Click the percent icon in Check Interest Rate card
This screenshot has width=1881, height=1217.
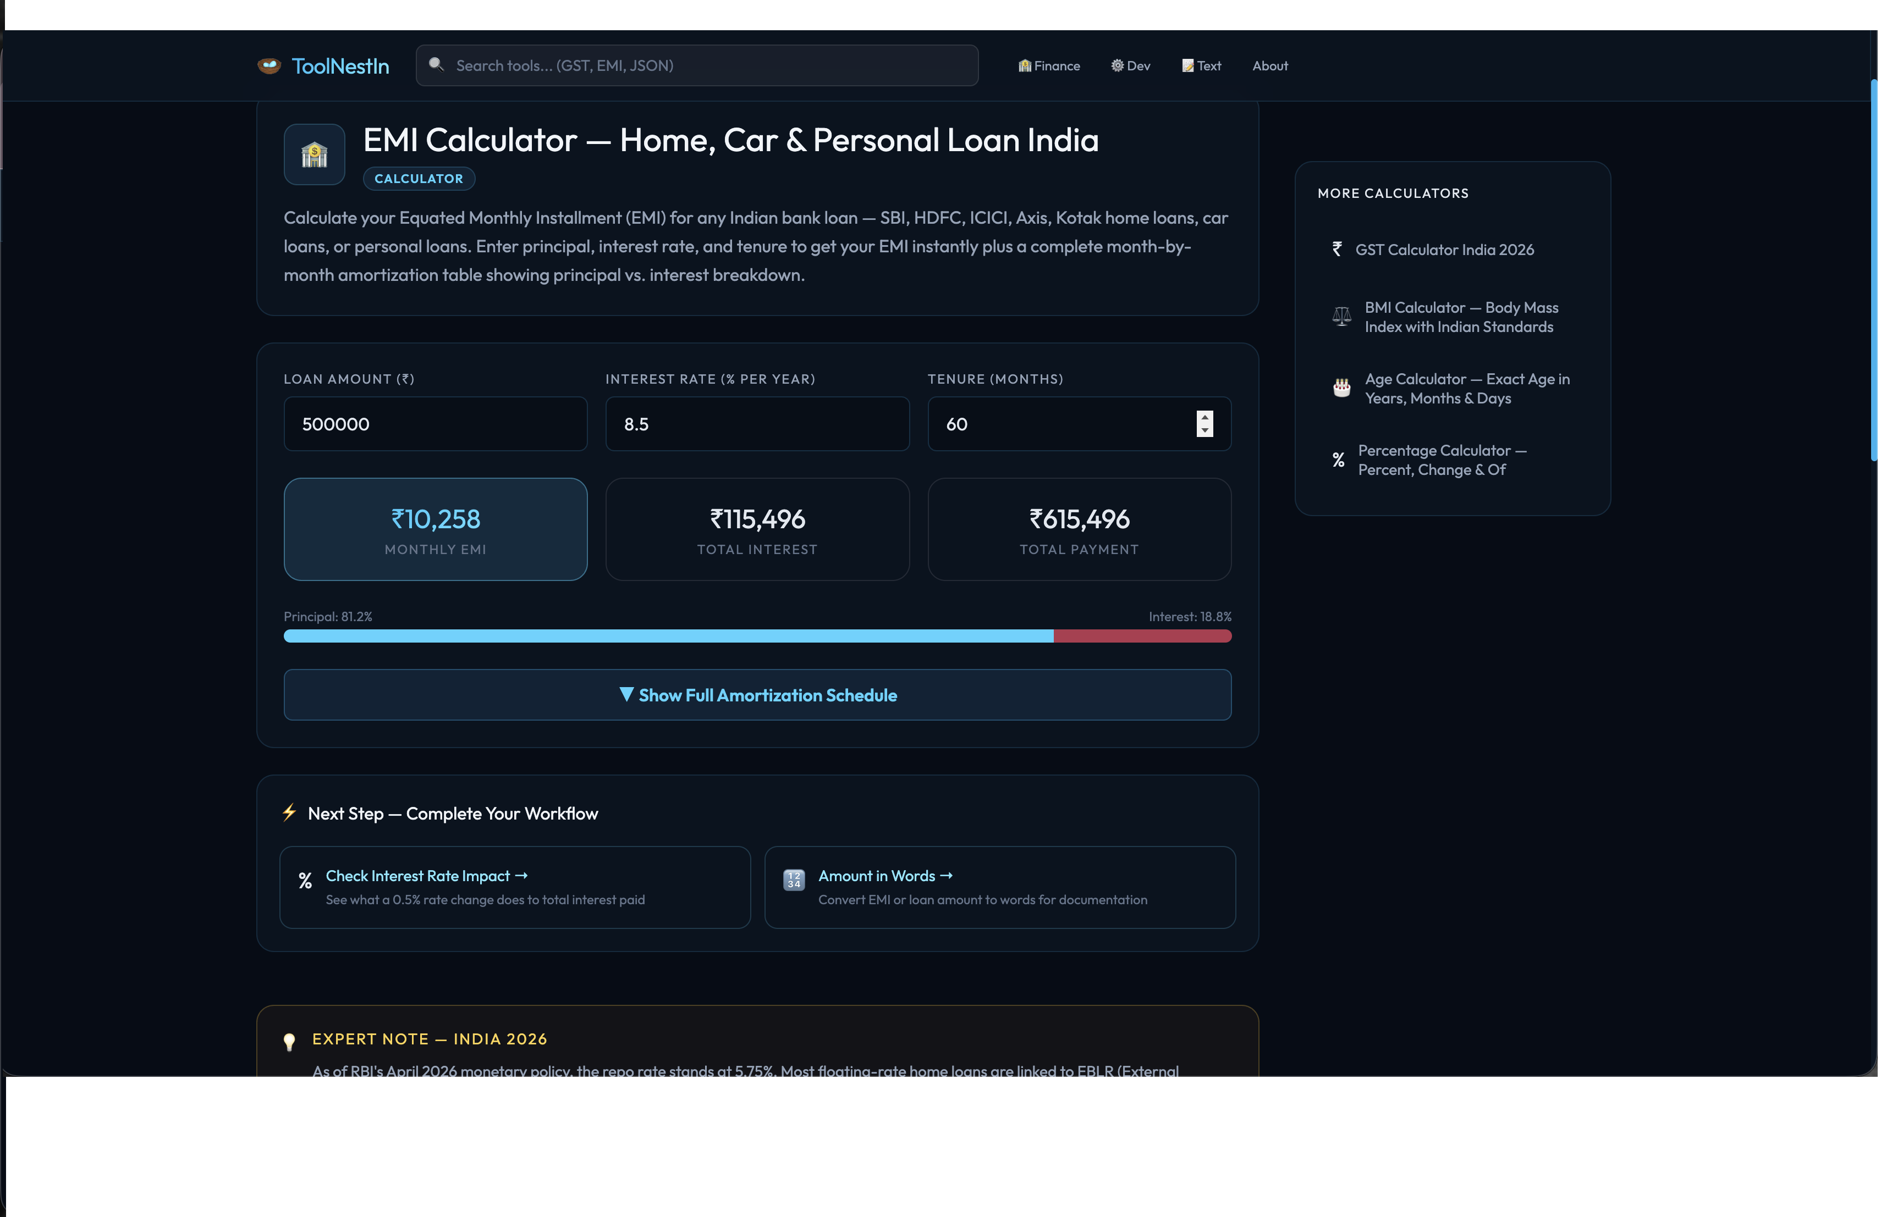click(x=305, y=881)
